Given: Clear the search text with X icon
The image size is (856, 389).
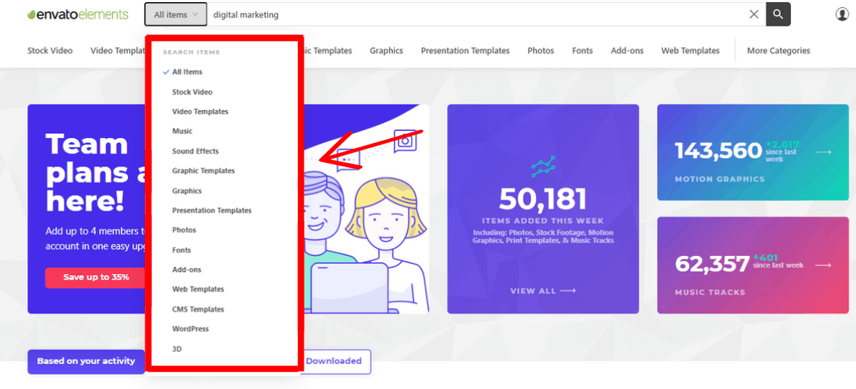Looking at the screenshot, I should click(754, 14).
